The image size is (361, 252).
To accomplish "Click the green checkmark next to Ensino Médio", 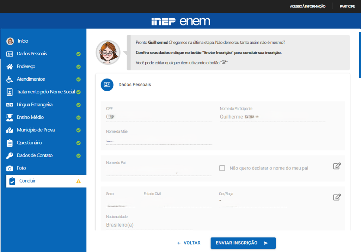I will pos(79,118).
